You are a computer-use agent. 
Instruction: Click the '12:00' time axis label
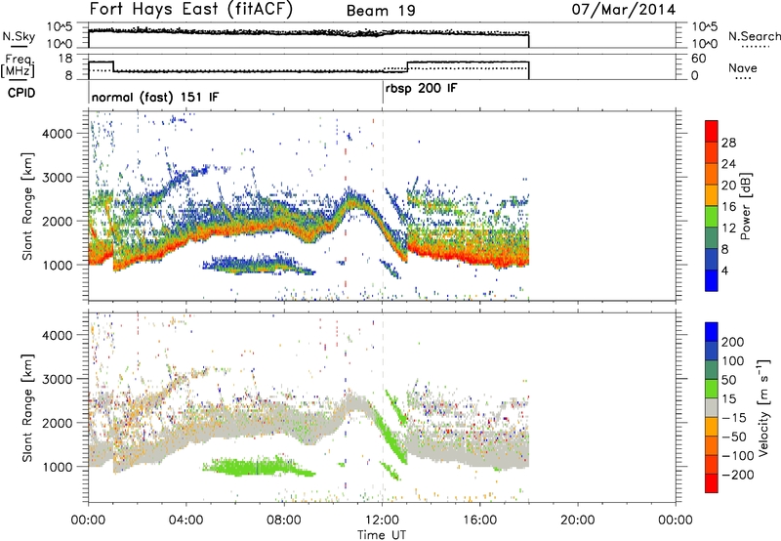[x=382, y=520]
